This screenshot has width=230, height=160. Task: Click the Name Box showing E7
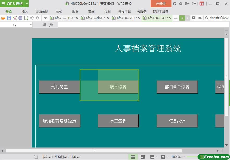pos(14,25)
